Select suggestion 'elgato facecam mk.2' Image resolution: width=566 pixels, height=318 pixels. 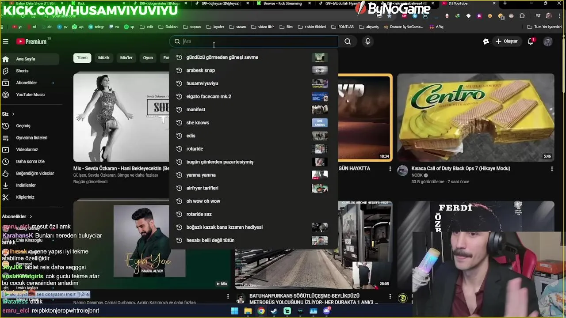253,96
